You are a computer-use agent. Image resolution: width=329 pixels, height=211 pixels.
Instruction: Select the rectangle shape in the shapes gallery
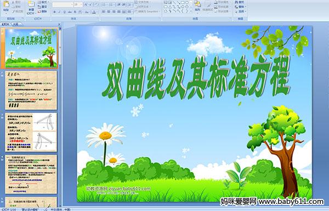click(183, 3)
